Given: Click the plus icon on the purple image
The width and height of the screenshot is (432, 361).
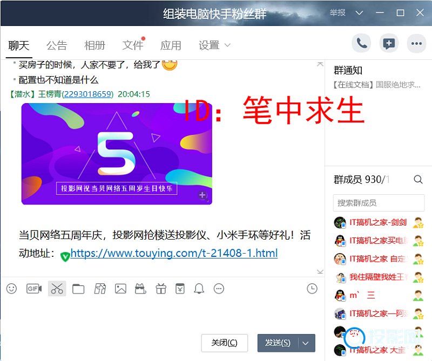Looking at the screenshot, I should pos(202,195).
